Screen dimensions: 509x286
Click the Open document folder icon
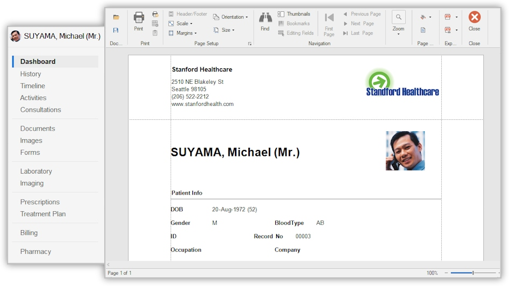[x=116, y=17]
